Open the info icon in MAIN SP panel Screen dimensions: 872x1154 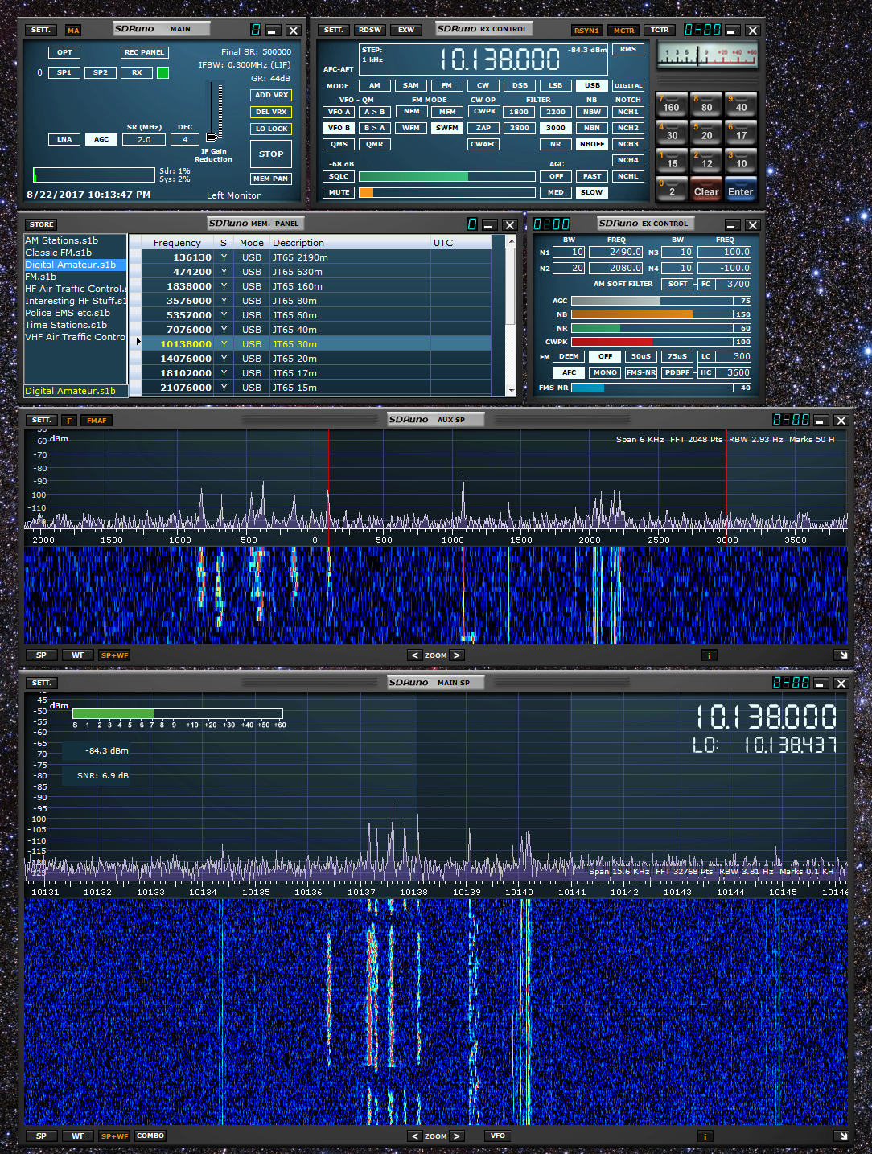[705, 1136]
